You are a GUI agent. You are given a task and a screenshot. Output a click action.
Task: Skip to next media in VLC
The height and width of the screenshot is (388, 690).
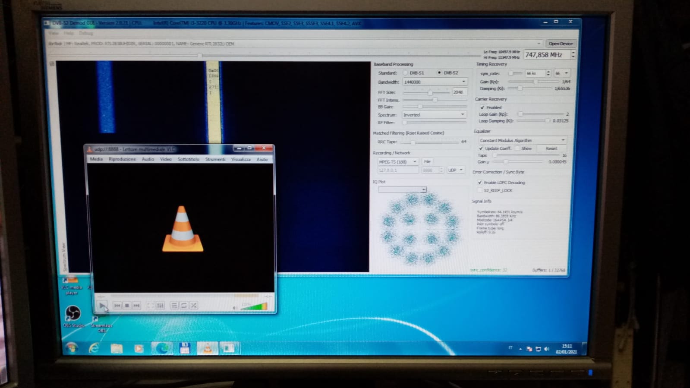pyautogui.click(x=136, y=306)
